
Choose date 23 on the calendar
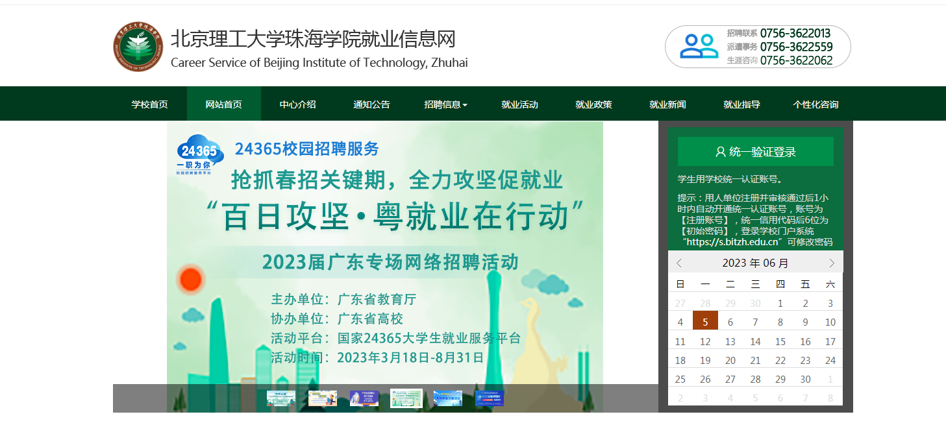(x=805, y=360)
